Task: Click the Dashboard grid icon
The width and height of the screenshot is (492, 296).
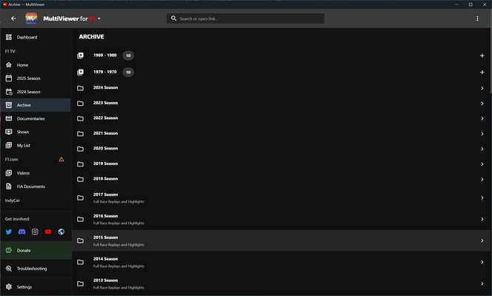Action: tap(9, 37)
